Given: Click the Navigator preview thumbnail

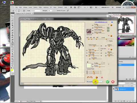Looking at the screenshot, I should [x=124, y=25].
